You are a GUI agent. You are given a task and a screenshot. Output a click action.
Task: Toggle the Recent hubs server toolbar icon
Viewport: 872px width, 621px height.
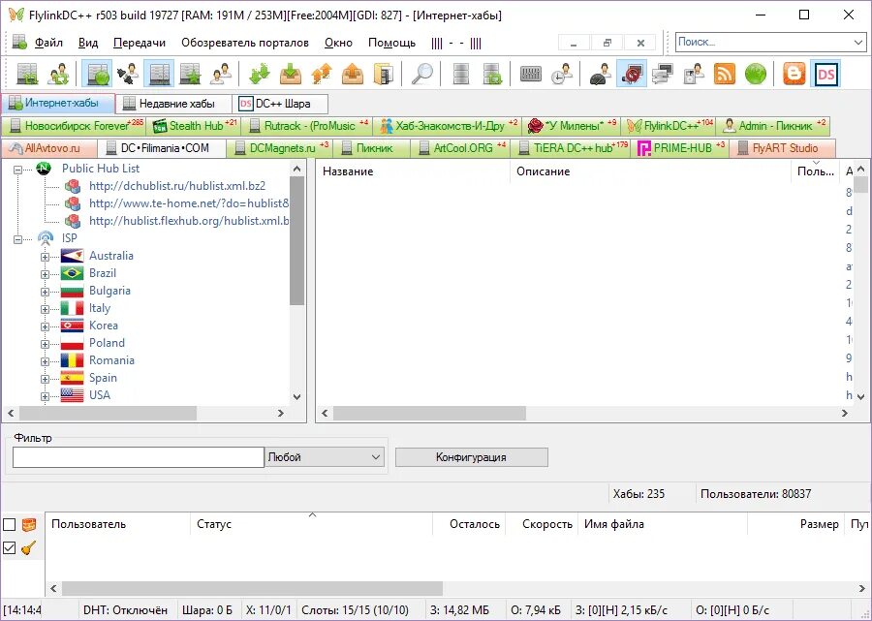tap(159, 74)
